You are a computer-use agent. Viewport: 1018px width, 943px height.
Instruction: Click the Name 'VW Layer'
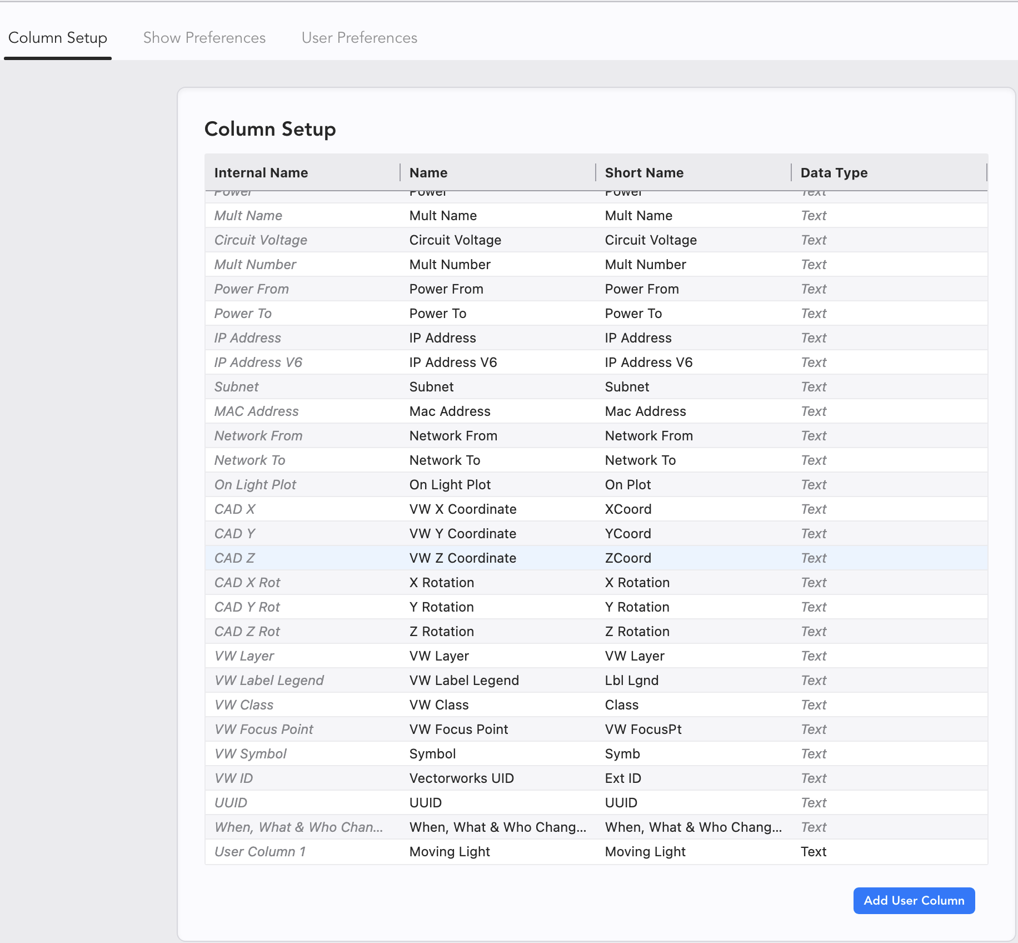[439, 656]
